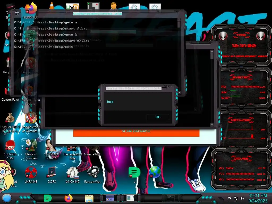
Task: Open the UKRAINE radiation symbol icon
Action: (31, 175)
